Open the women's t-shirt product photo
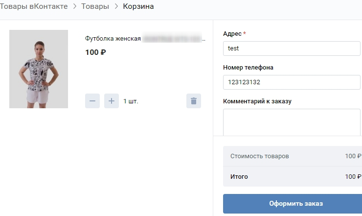 pos(39,69)
